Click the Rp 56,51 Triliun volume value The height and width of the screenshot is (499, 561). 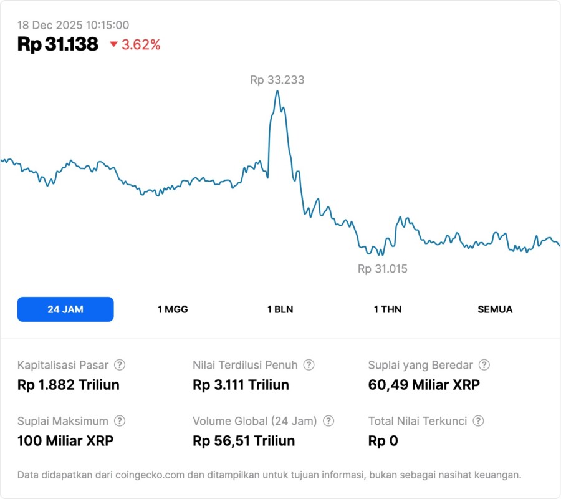click(244, 441)
